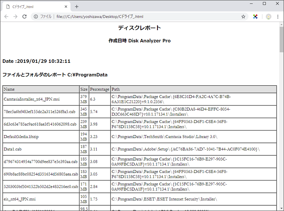Click the 3.11 percentage cell

100,149
